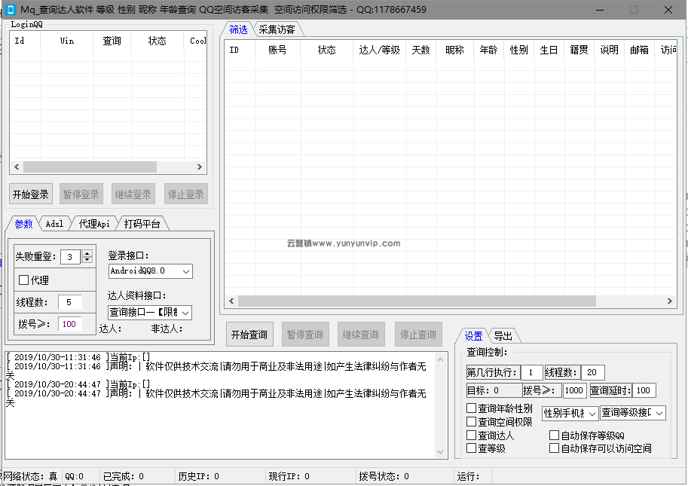Click the 天数 column header

[x=420, y=50]
